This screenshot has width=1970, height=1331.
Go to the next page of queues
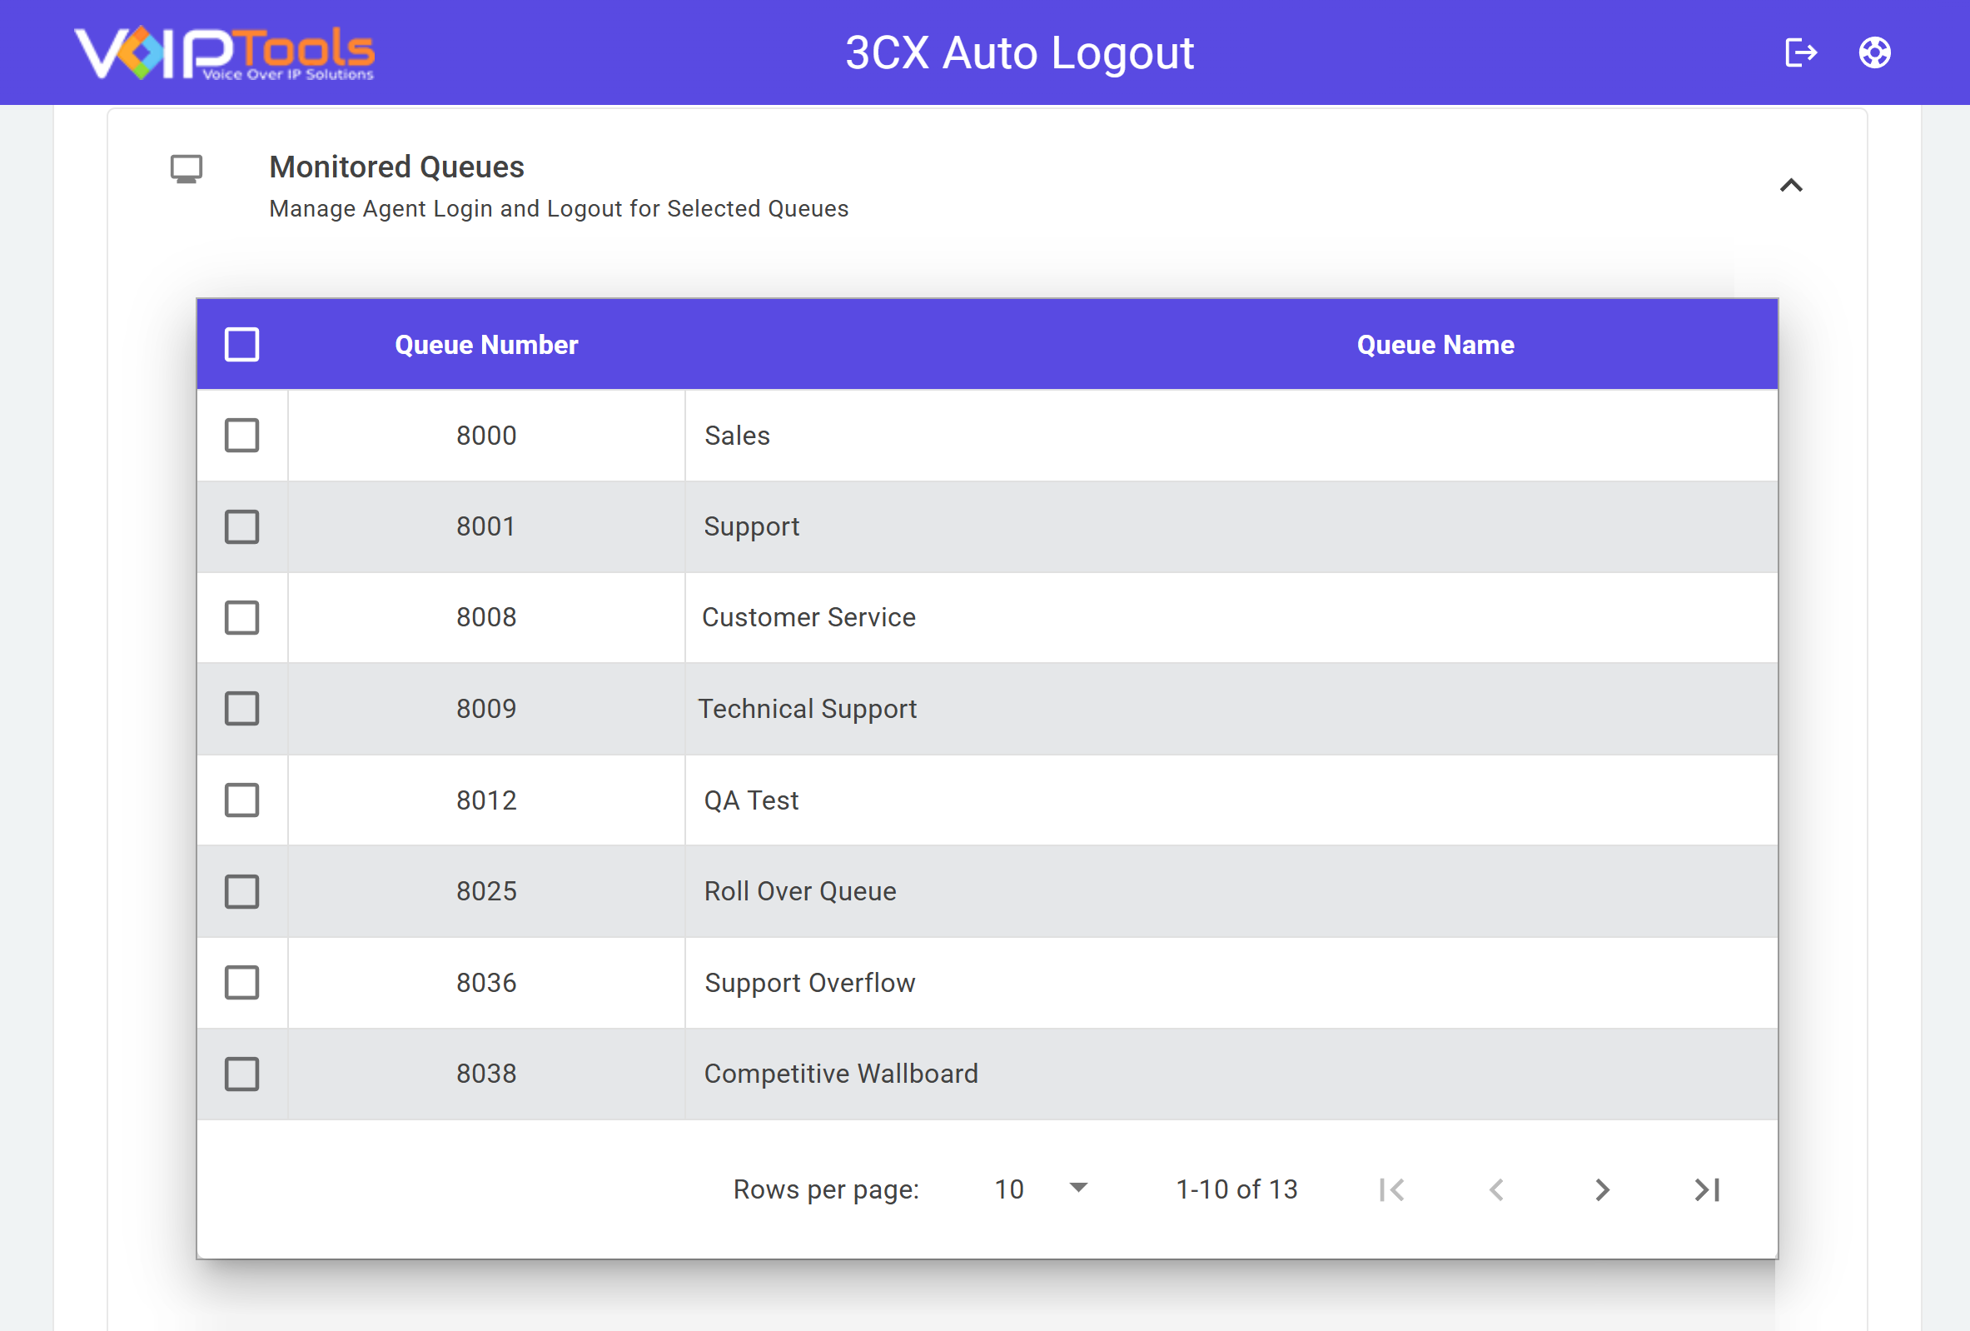(x=1601, y=1189)
